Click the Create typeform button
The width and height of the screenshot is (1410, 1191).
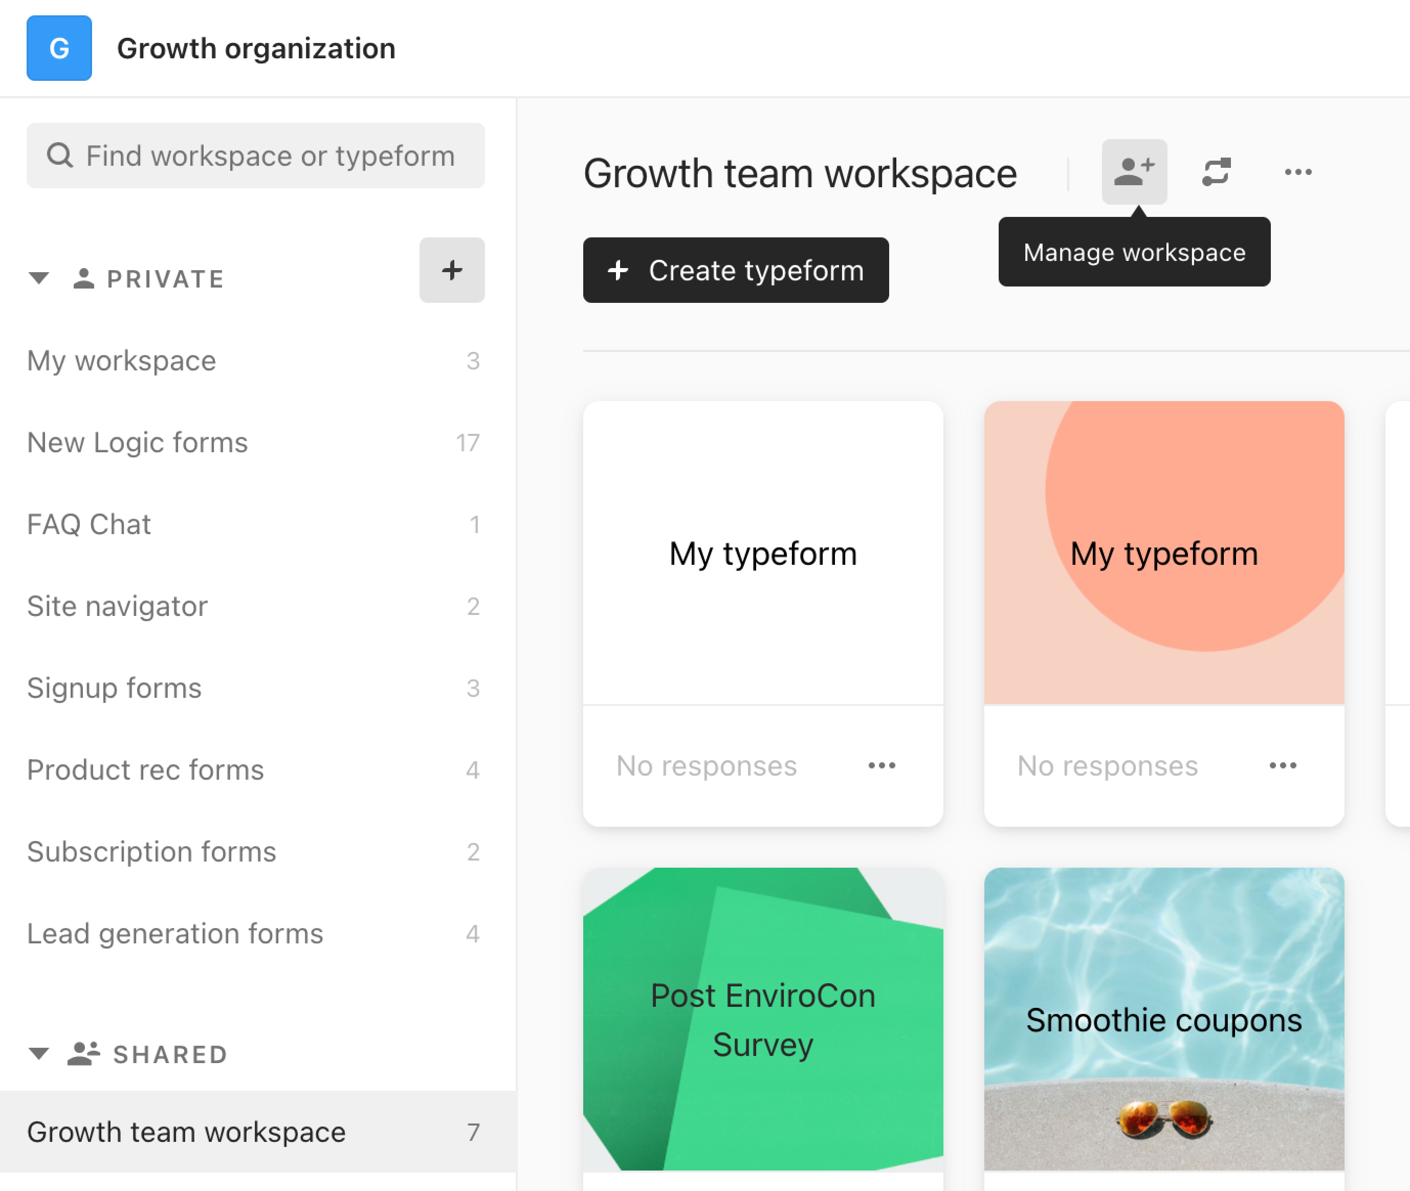coord(736,270)
